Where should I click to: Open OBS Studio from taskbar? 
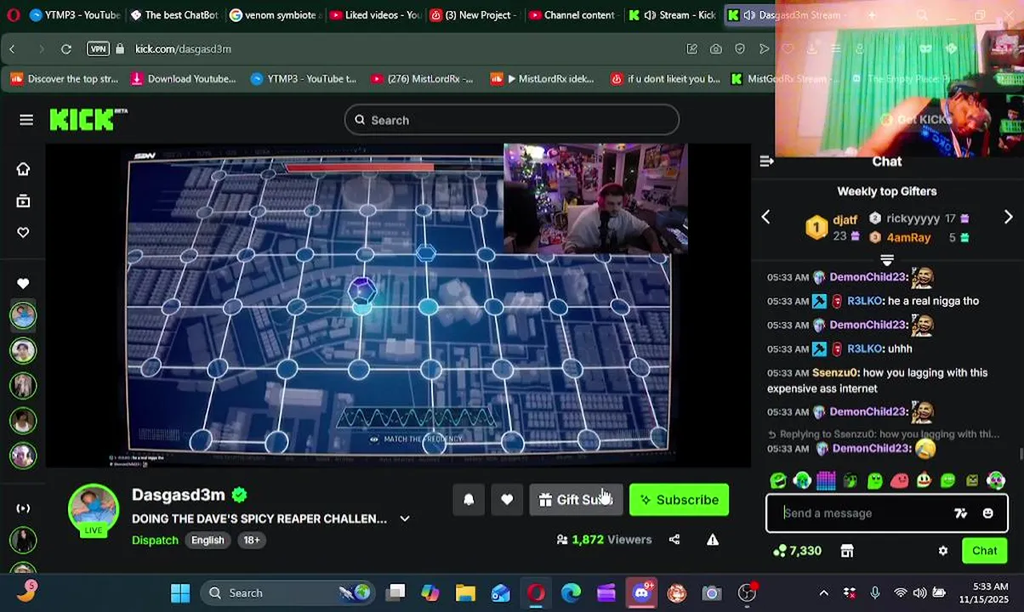747,592
